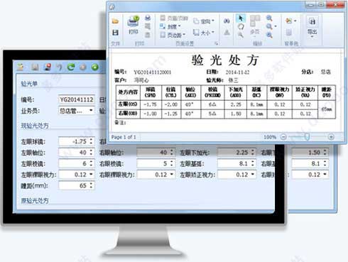Click the quick print icon beside 打印

tap(148, 18)
